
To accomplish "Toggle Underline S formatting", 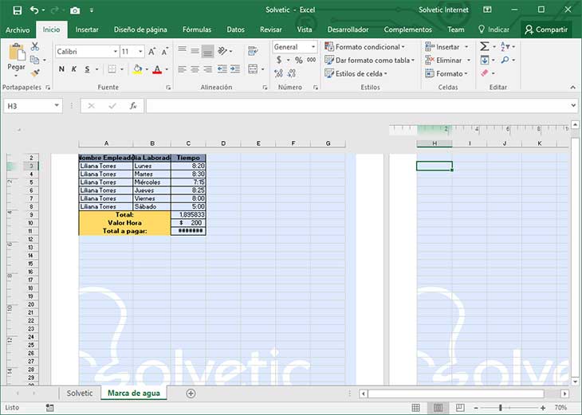I will pos(87,69).
